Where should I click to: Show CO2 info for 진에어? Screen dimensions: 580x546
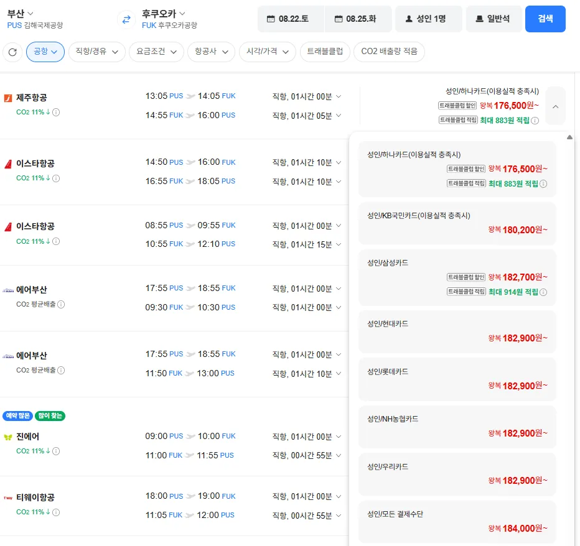[x=56, y=451]
